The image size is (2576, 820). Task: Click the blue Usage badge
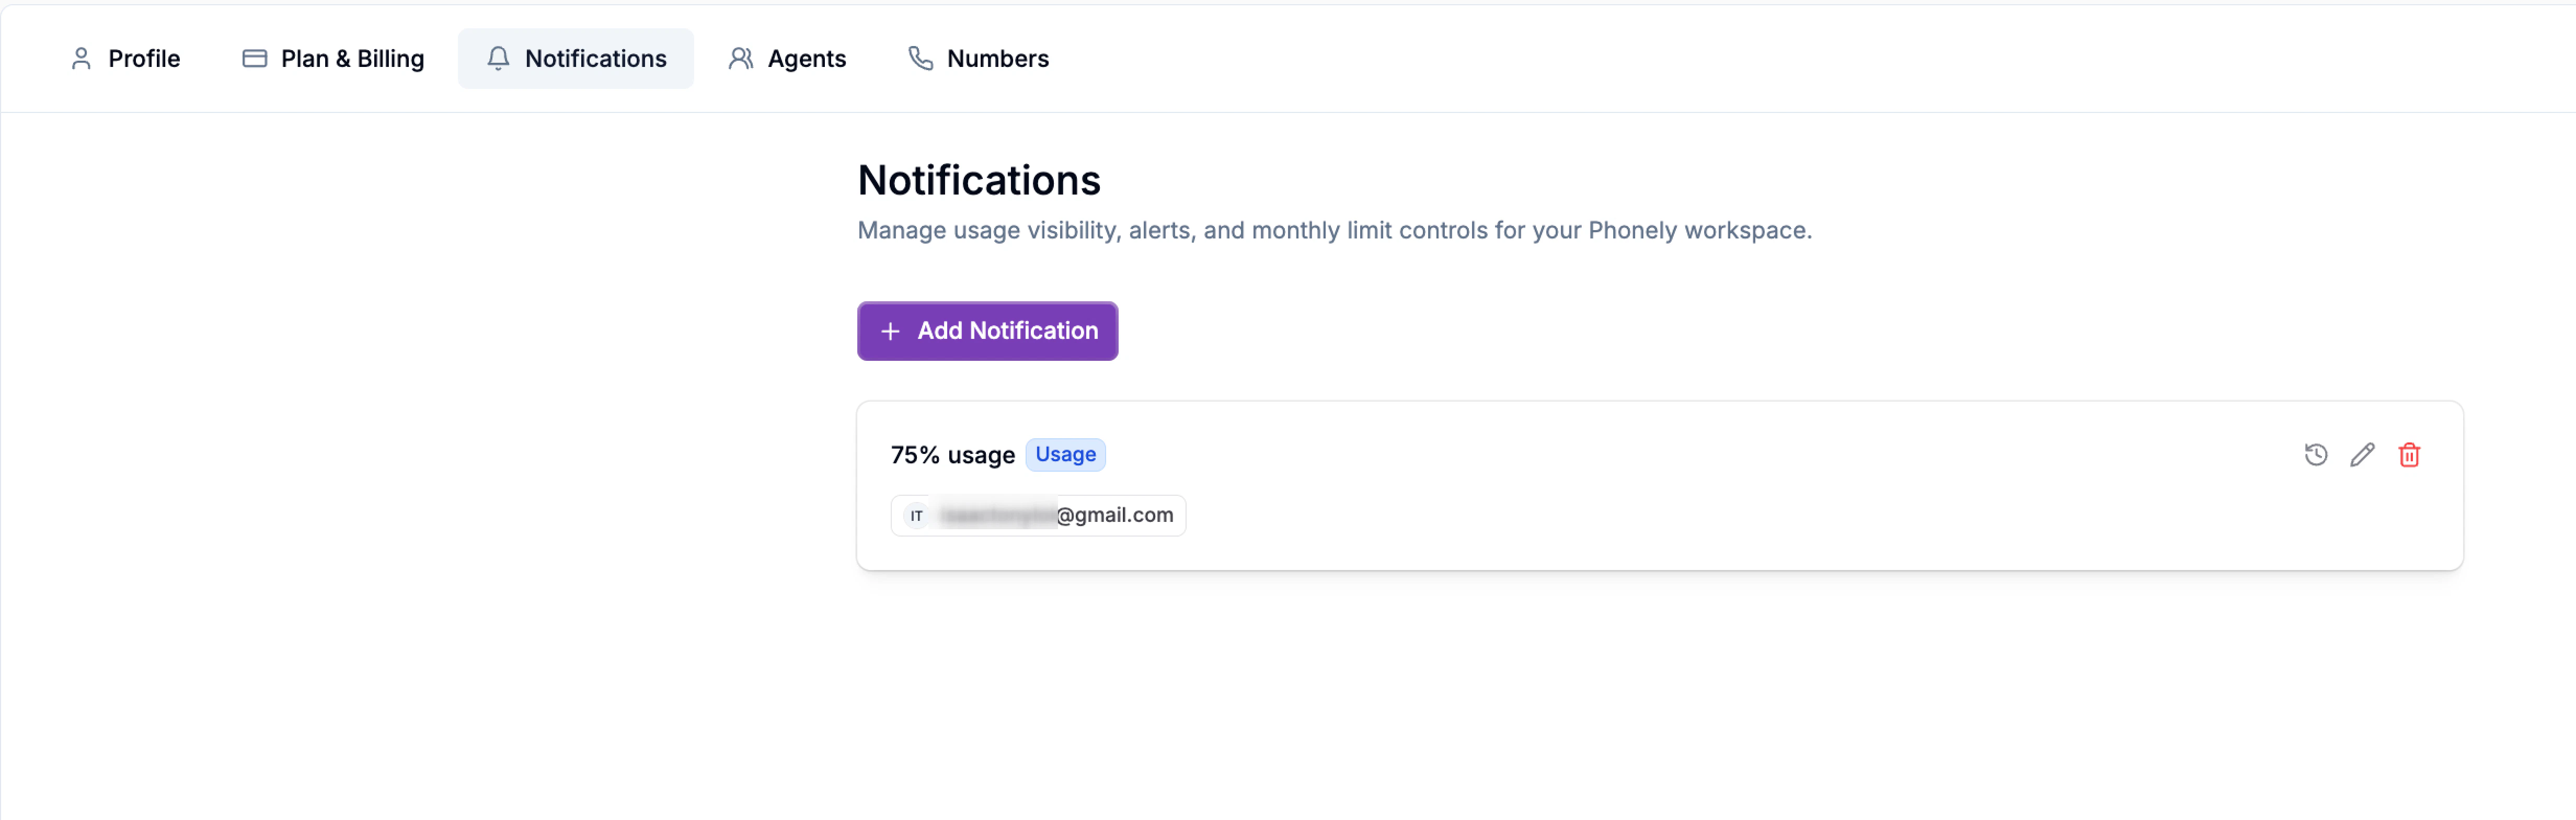click(x=1065, y=454)
